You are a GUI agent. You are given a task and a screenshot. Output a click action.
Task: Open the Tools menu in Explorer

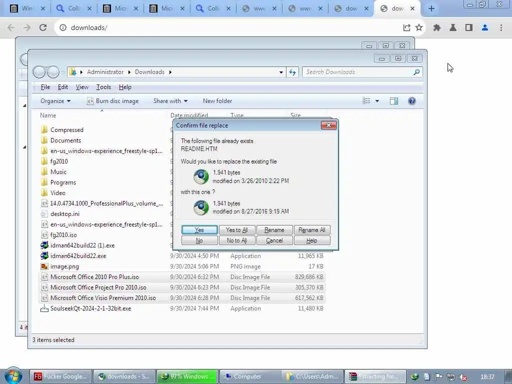coord(103,87)
